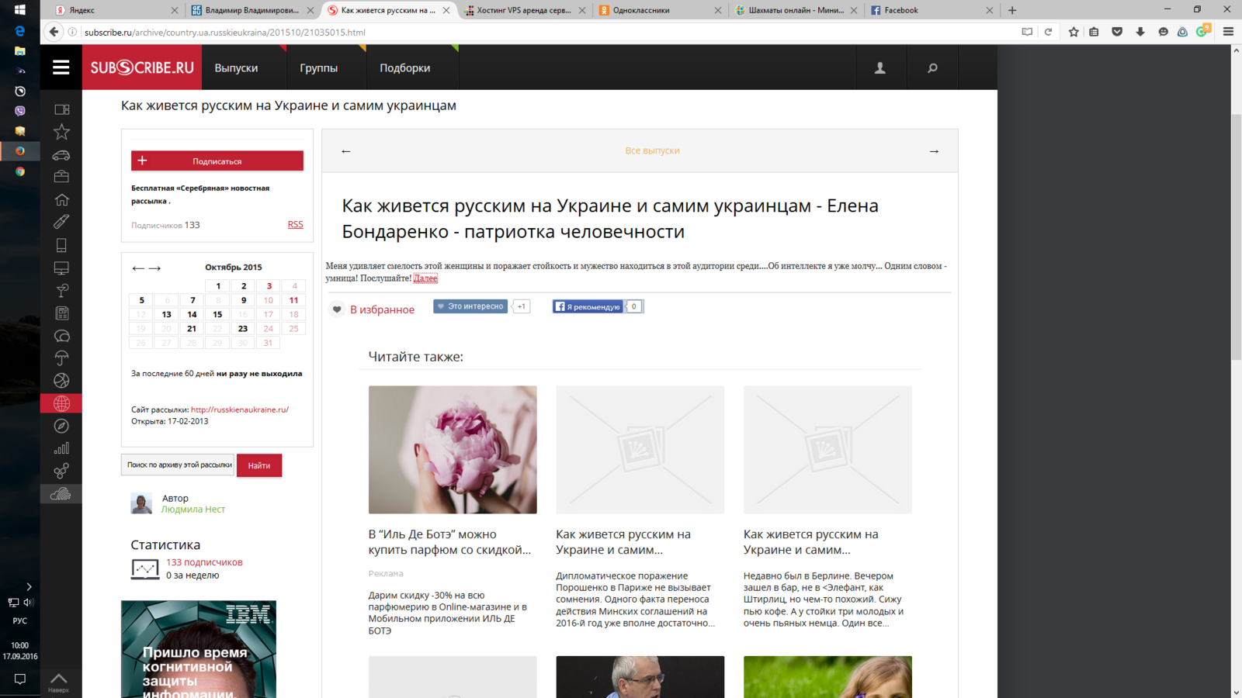
Task: Open the 'Далее' read more link
Action: 425,278
